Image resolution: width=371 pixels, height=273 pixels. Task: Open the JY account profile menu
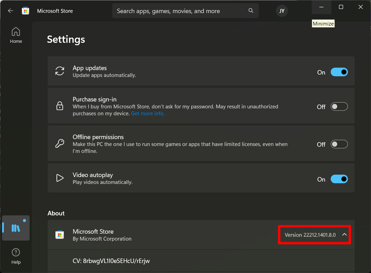coord(282,11)
